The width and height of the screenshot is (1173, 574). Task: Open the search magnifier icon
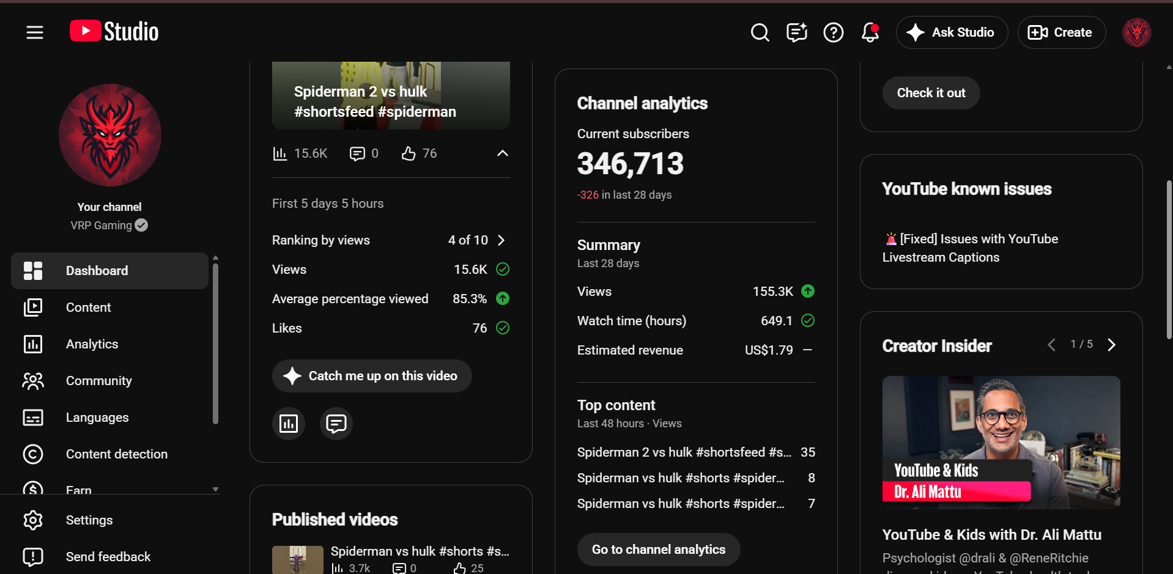[760, 32]
